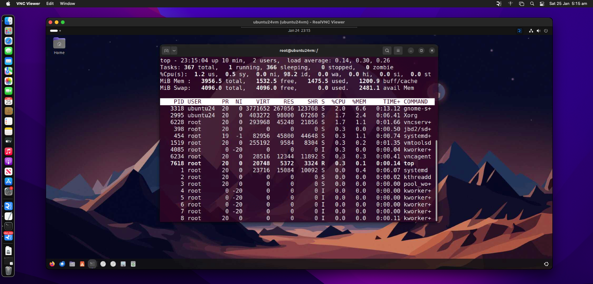Expand the new-tab dropdown arrow in terminal
Image resolution: width=593 pixels, height=284 pixels.
coord(174,51)
